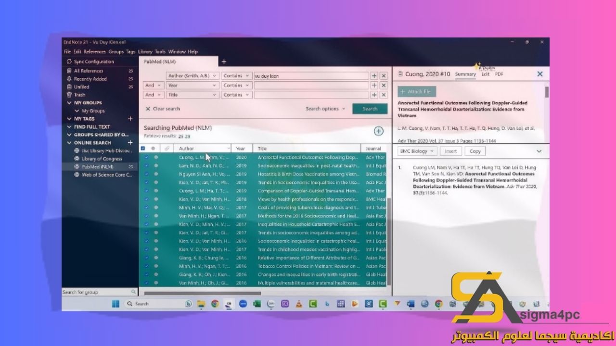Click the read-status dot column header
This screenshot has height=346, width=616.
pyautogui.click(x=153, y=148)
